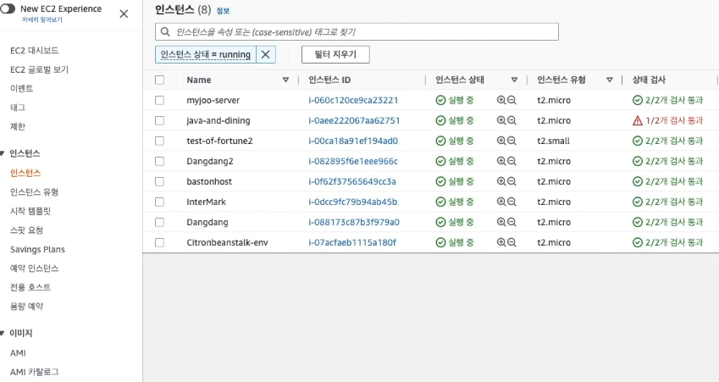
Task: Click the 필터 지우기 button
Action: pos(335,54)
